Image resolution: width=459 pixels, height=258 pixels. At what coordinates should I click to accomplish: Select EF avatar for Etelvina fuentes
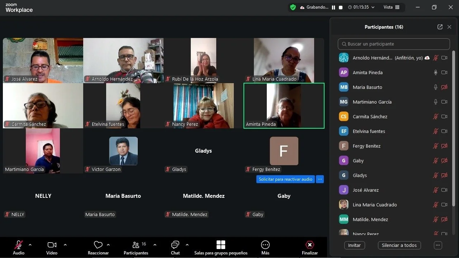344,131
